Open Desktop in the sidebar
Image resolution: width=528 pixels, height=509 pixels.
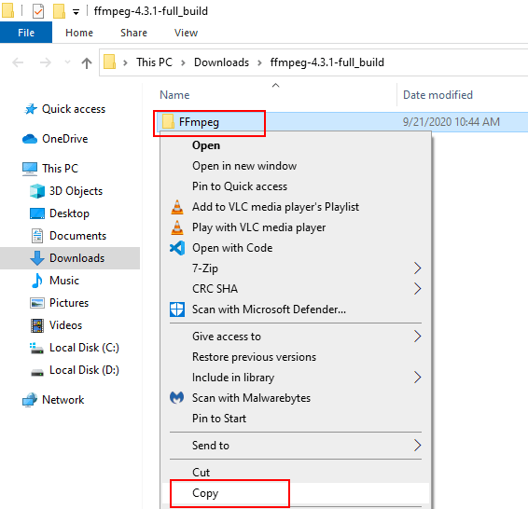69,213
